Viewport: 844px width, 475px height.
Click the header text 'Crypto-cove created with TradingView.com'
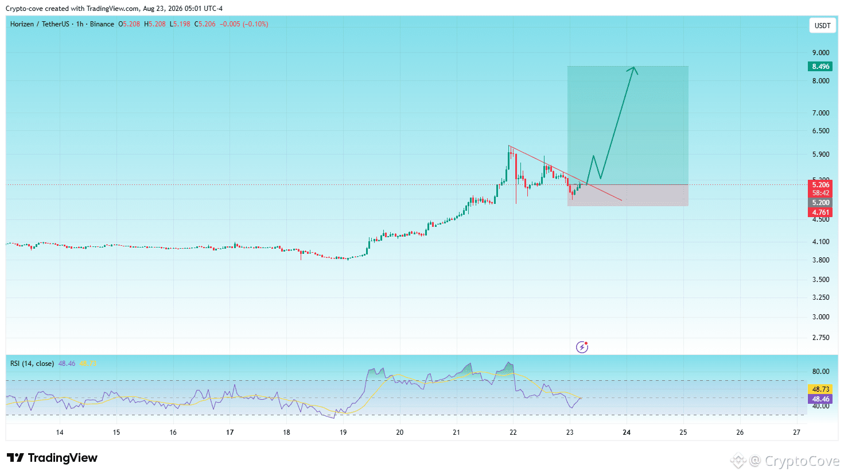pos(72,9)
